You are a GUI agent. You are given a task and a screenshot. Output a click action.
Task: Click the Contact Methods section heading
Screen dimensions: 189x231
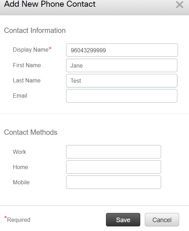coord(31,132)
